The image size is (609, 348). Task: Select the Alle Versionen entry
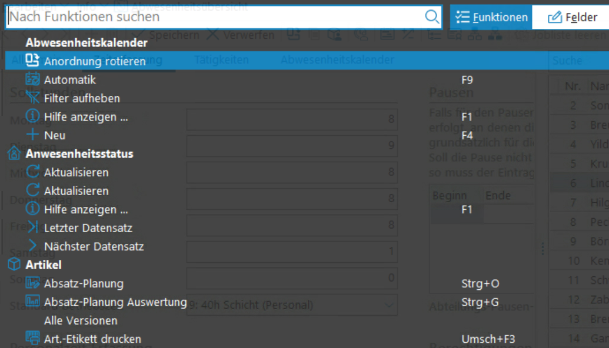[x=81, y=320]
